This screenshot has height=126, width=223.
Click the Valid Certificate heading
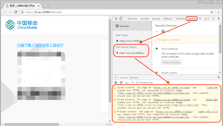click(x=170, y=49)
